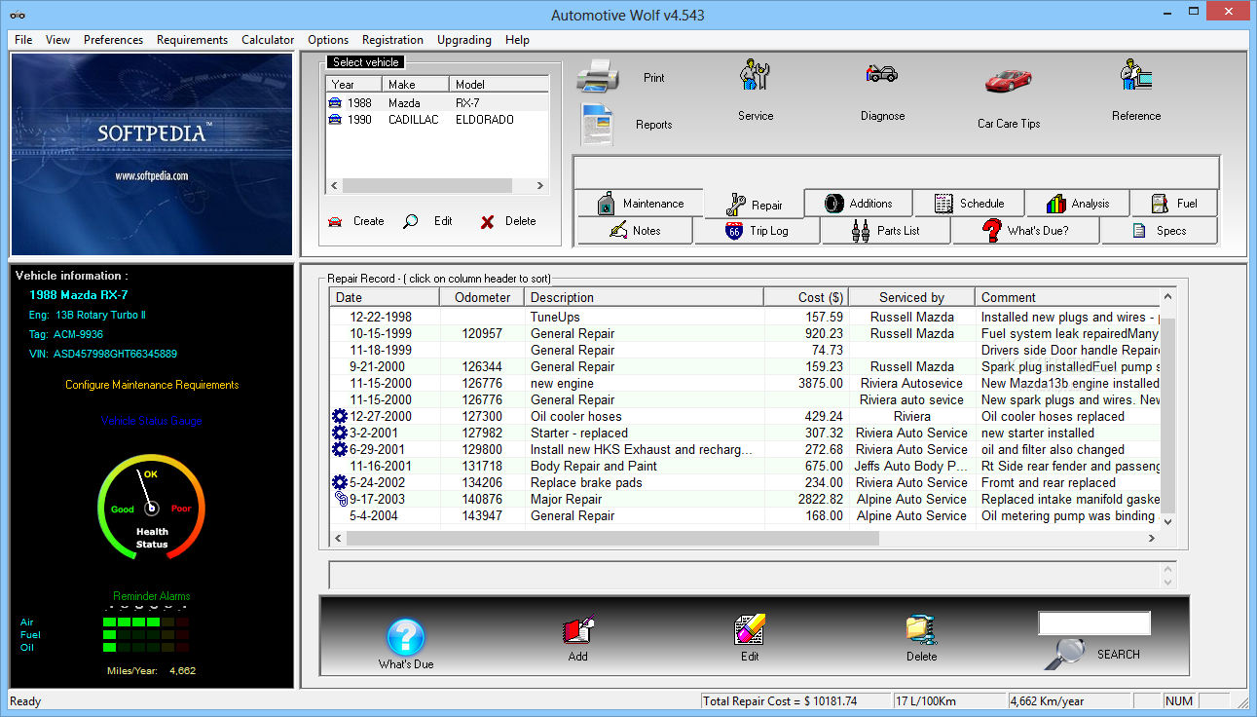Image resolution: width=1257 pixels, height=717 pixels.
Task: Switch to the Analysis tab
Action: point(1078,204)
